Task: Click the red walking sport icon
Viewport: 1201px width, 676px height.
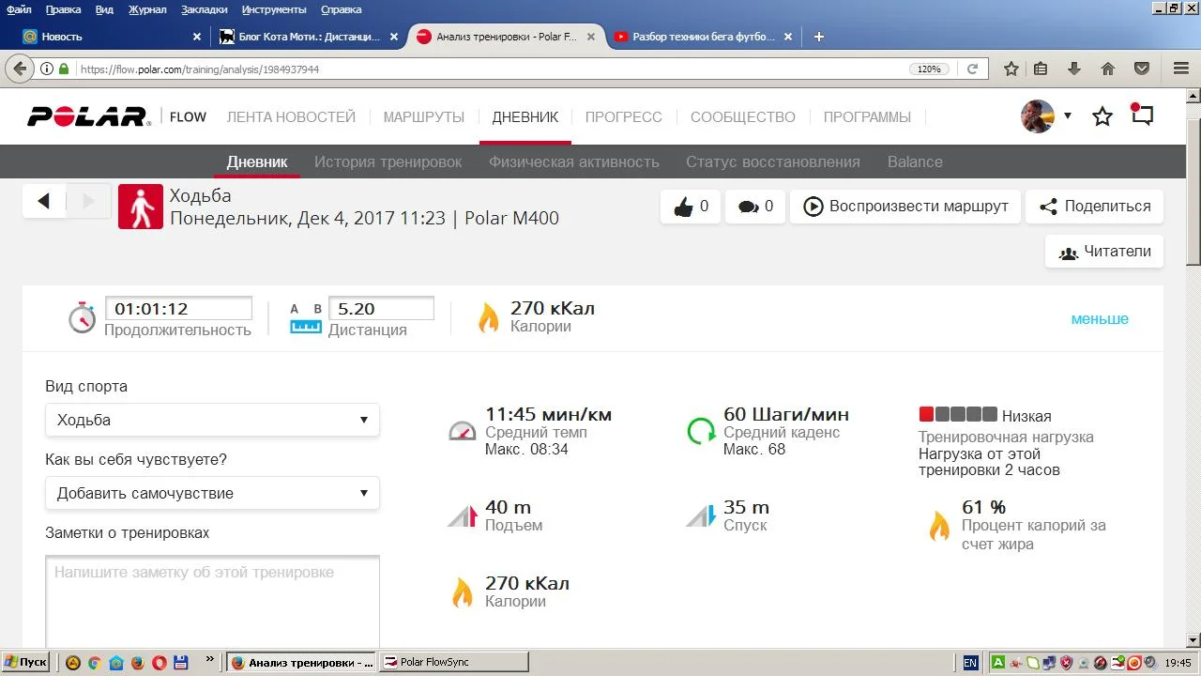Action: 141,207
